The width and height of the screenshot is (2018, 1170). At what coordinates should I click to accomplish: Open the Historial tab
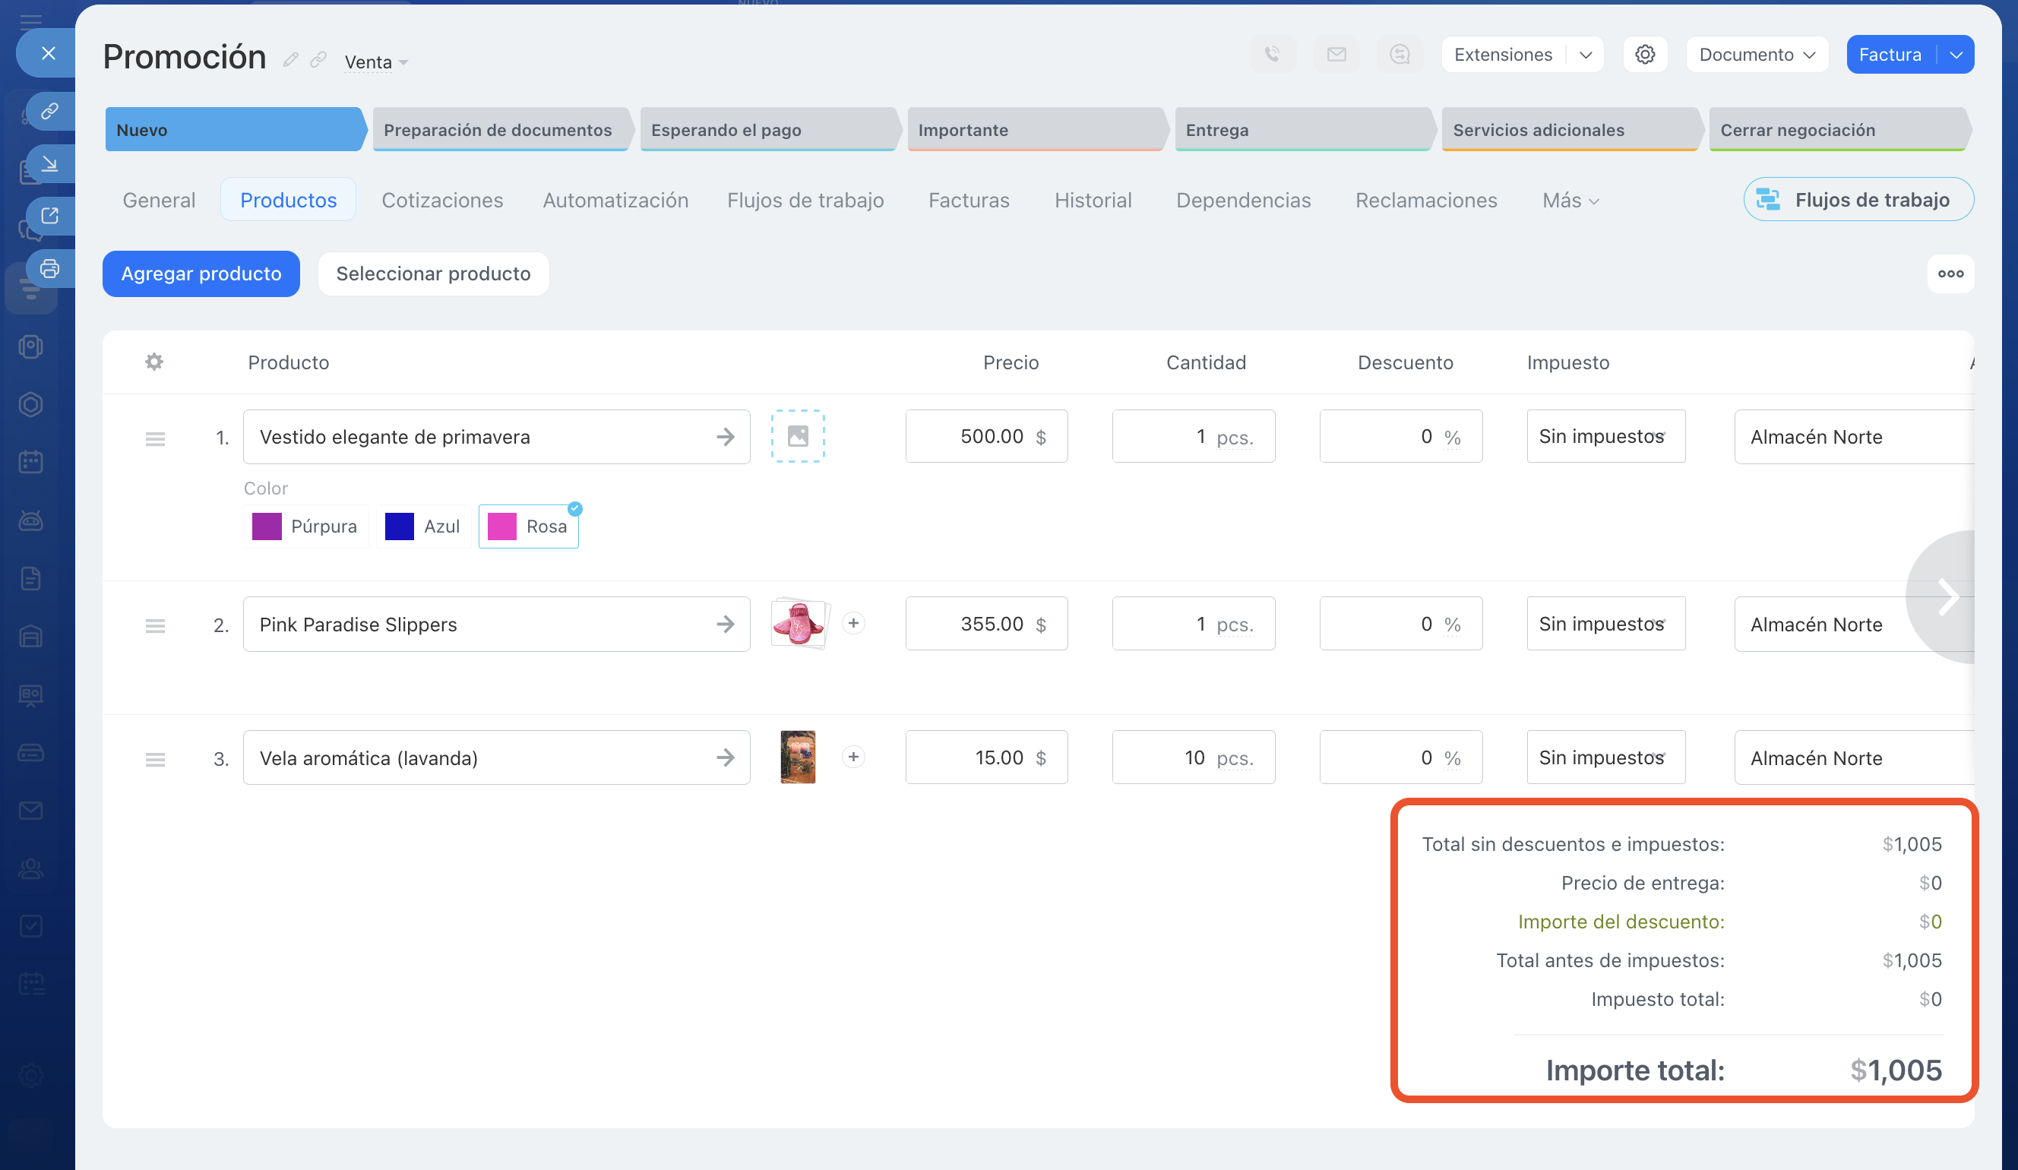pyautogui.click(x=1093, y=201)
